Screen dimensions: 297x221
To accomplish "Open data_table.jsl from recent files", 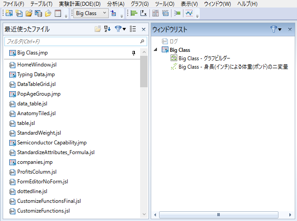I will (x=32, y=104).
